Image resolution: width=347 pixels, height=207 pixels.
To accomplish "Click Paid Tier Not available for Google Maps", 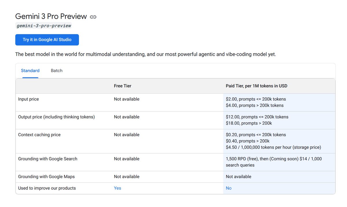I will pos(239,177).
